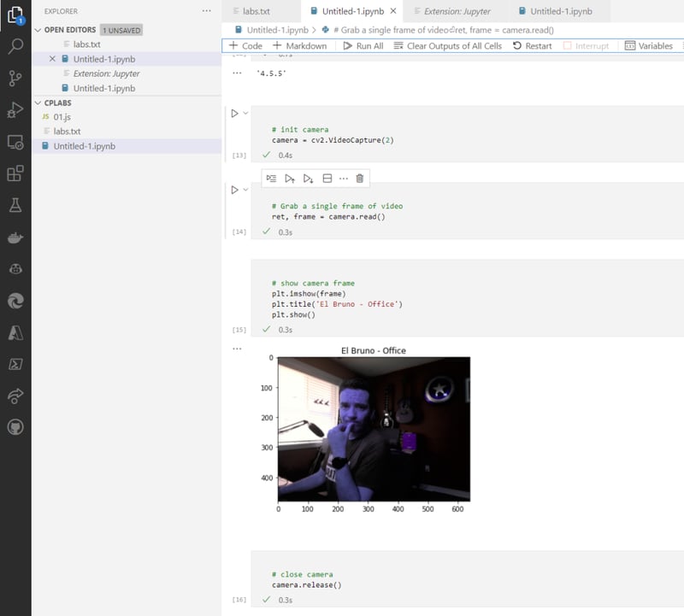684x616 pixels.
Task: Switch to the rightmost Untitled-1.ipynb tab
Action: coord(560,11)
